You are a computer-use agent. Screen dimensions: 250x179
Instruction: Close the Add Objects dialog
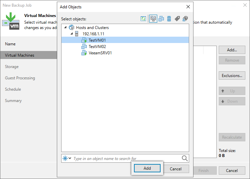(x=188, y=7)
